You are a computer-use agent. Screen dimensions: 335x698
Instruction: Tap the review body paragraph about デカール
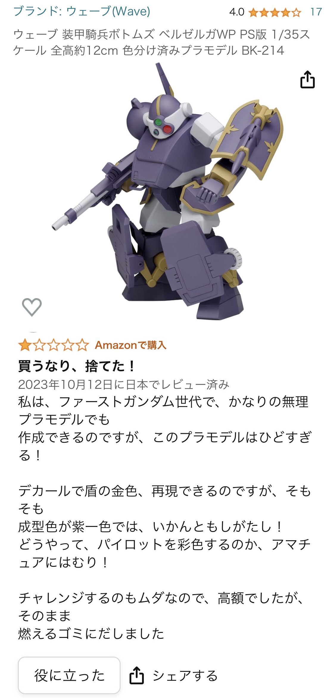tap(164, 526)
